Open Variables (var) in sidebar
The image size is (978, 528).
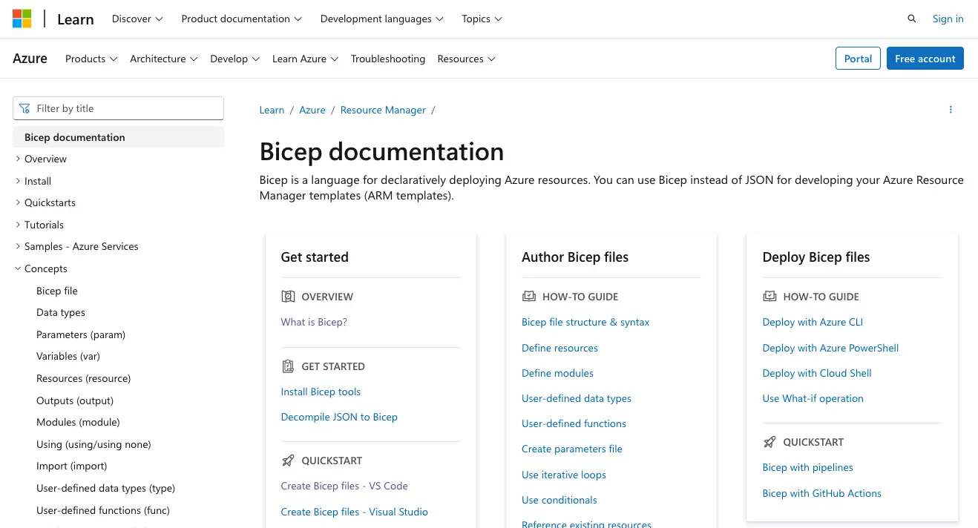pyautogui.click(x=68, y=356)
